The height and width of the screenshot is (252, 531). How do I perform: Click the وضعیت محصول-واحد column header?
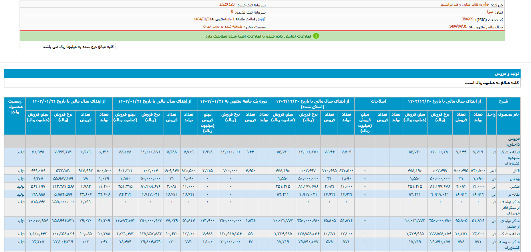(x=15, y=104)
